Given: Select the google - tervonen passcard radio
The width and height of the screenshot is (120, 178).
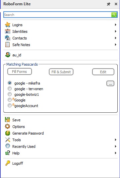Looking at the screenshot, I should [x=10, y=89].
